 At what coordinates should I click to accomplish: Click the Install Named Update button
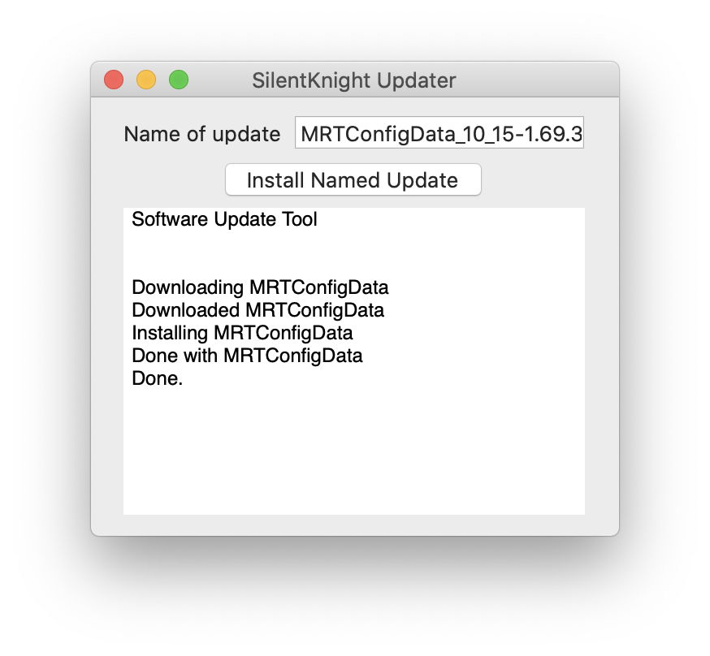(x=353, y=180)
